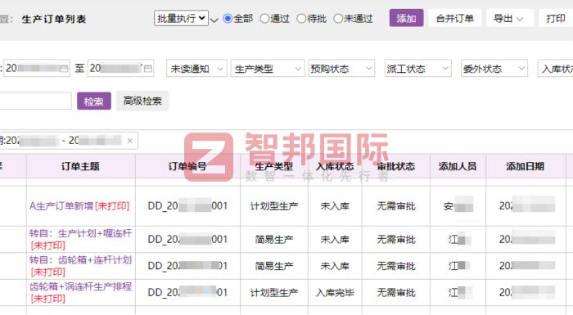
Task: Open calendar icon for end date field
Action: (148, 69)
